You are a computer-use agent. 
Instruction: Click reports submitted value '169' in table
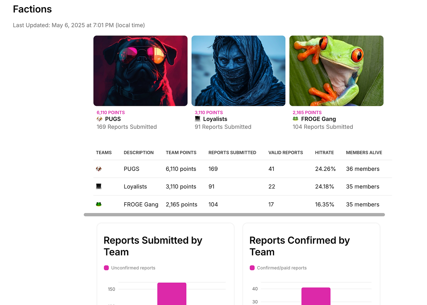213,169
